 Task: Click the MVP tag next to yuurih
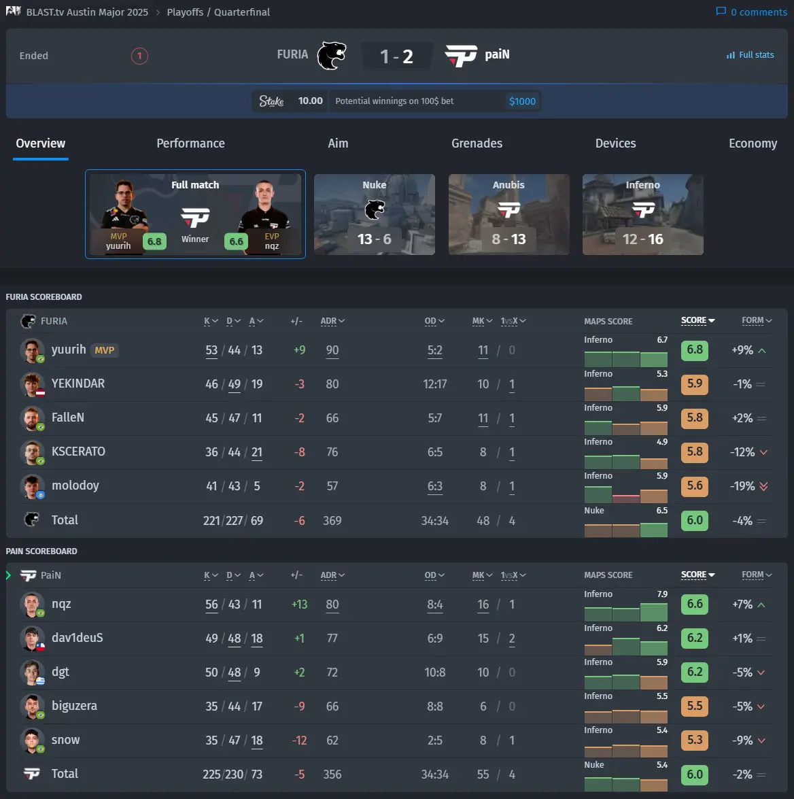pyautogui.click(x=105, y=351)
